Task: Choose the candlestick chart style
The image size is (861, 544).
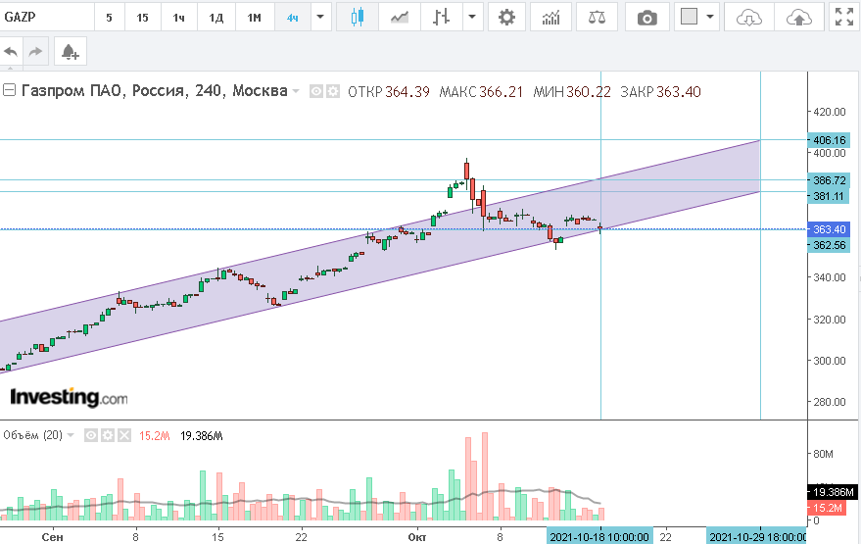Action: click(358, 17)
